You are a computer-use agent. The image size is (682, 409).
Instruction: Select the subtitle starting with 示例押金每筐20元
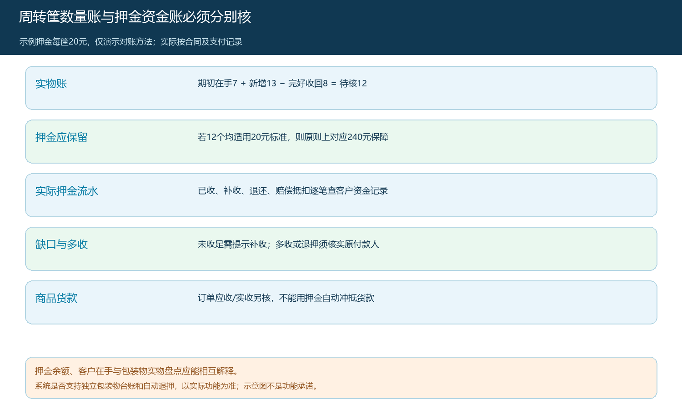pyautogui.click(x=131, y=42)
